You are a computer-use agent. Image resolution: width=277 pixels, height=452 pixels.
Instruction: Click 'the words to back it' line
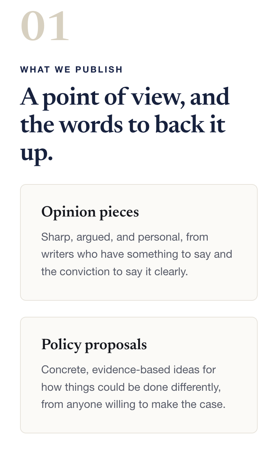point(123,125)
